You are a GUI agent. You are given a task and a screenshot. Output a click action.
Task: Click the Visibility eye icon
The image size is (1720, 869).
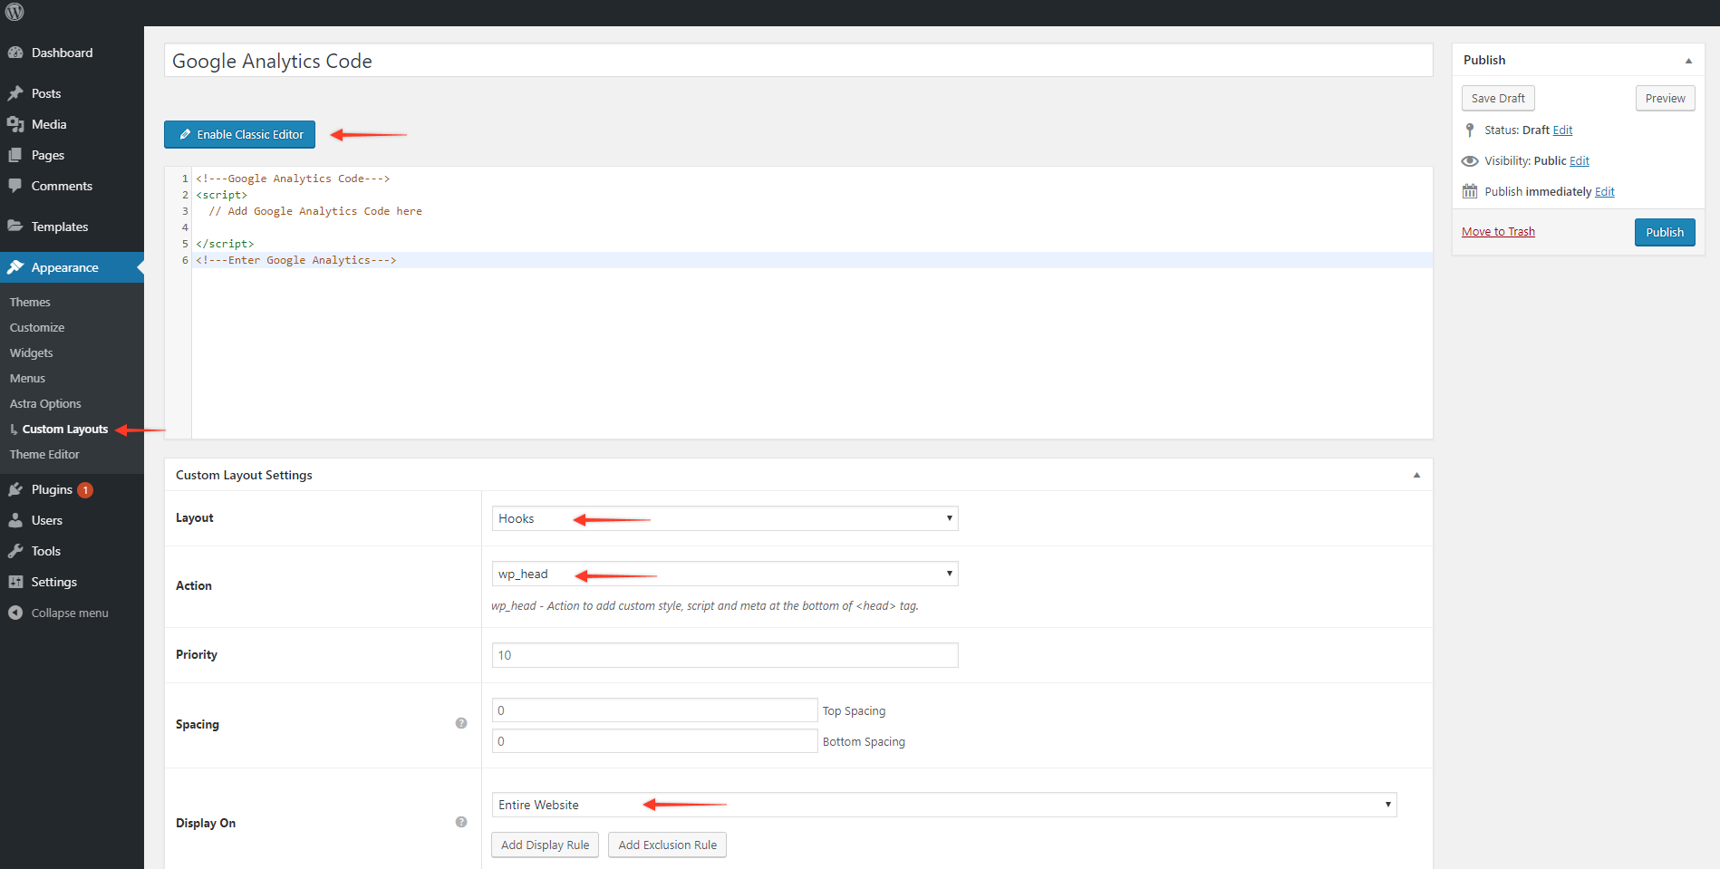1470,161
